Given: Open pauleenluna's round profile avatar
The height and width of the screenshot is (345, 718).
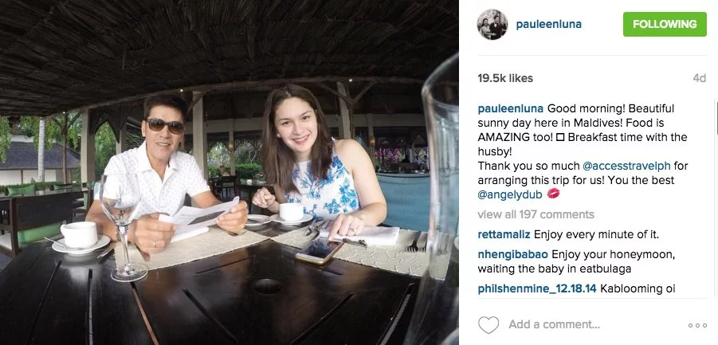Looking at the screenshot, I should click(x=492, y=24).
